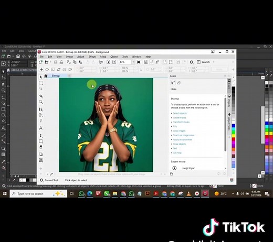The height and width of the screenshot is (242, 273).
Task: Open the Window menu in PHOTO-PAINT
Action: pos(136,57)
